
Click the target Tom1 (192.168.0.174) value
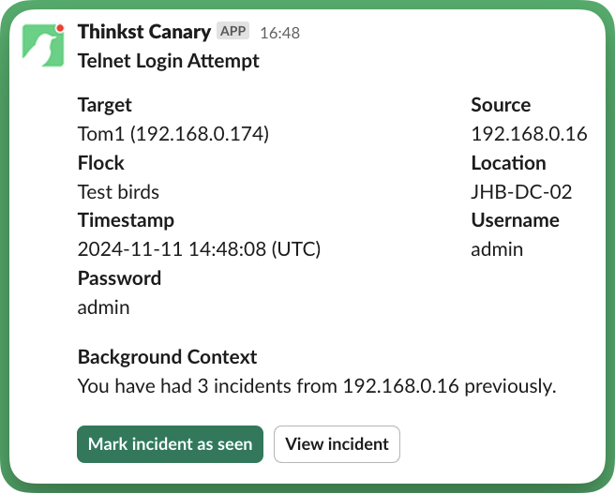tap(173, 134)
